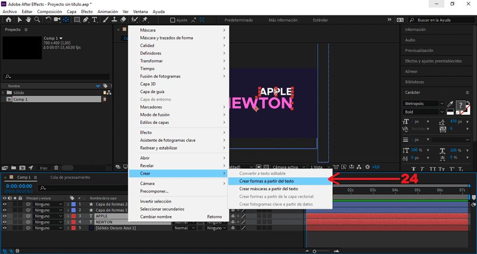Hide the Capa de formas 1 layer
Screen dimensions: 477x254
5,210
